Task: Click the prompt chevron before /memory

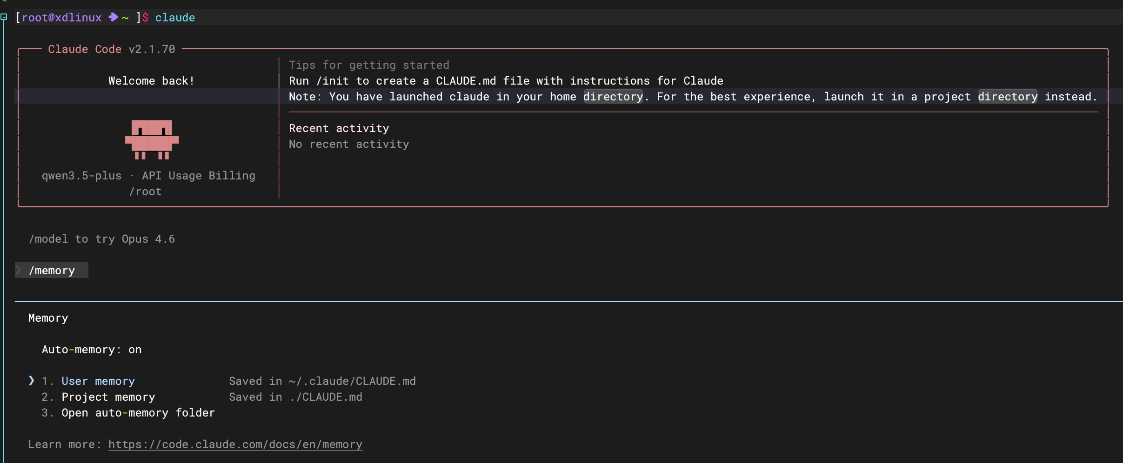Action: click(x=19, y=270)
